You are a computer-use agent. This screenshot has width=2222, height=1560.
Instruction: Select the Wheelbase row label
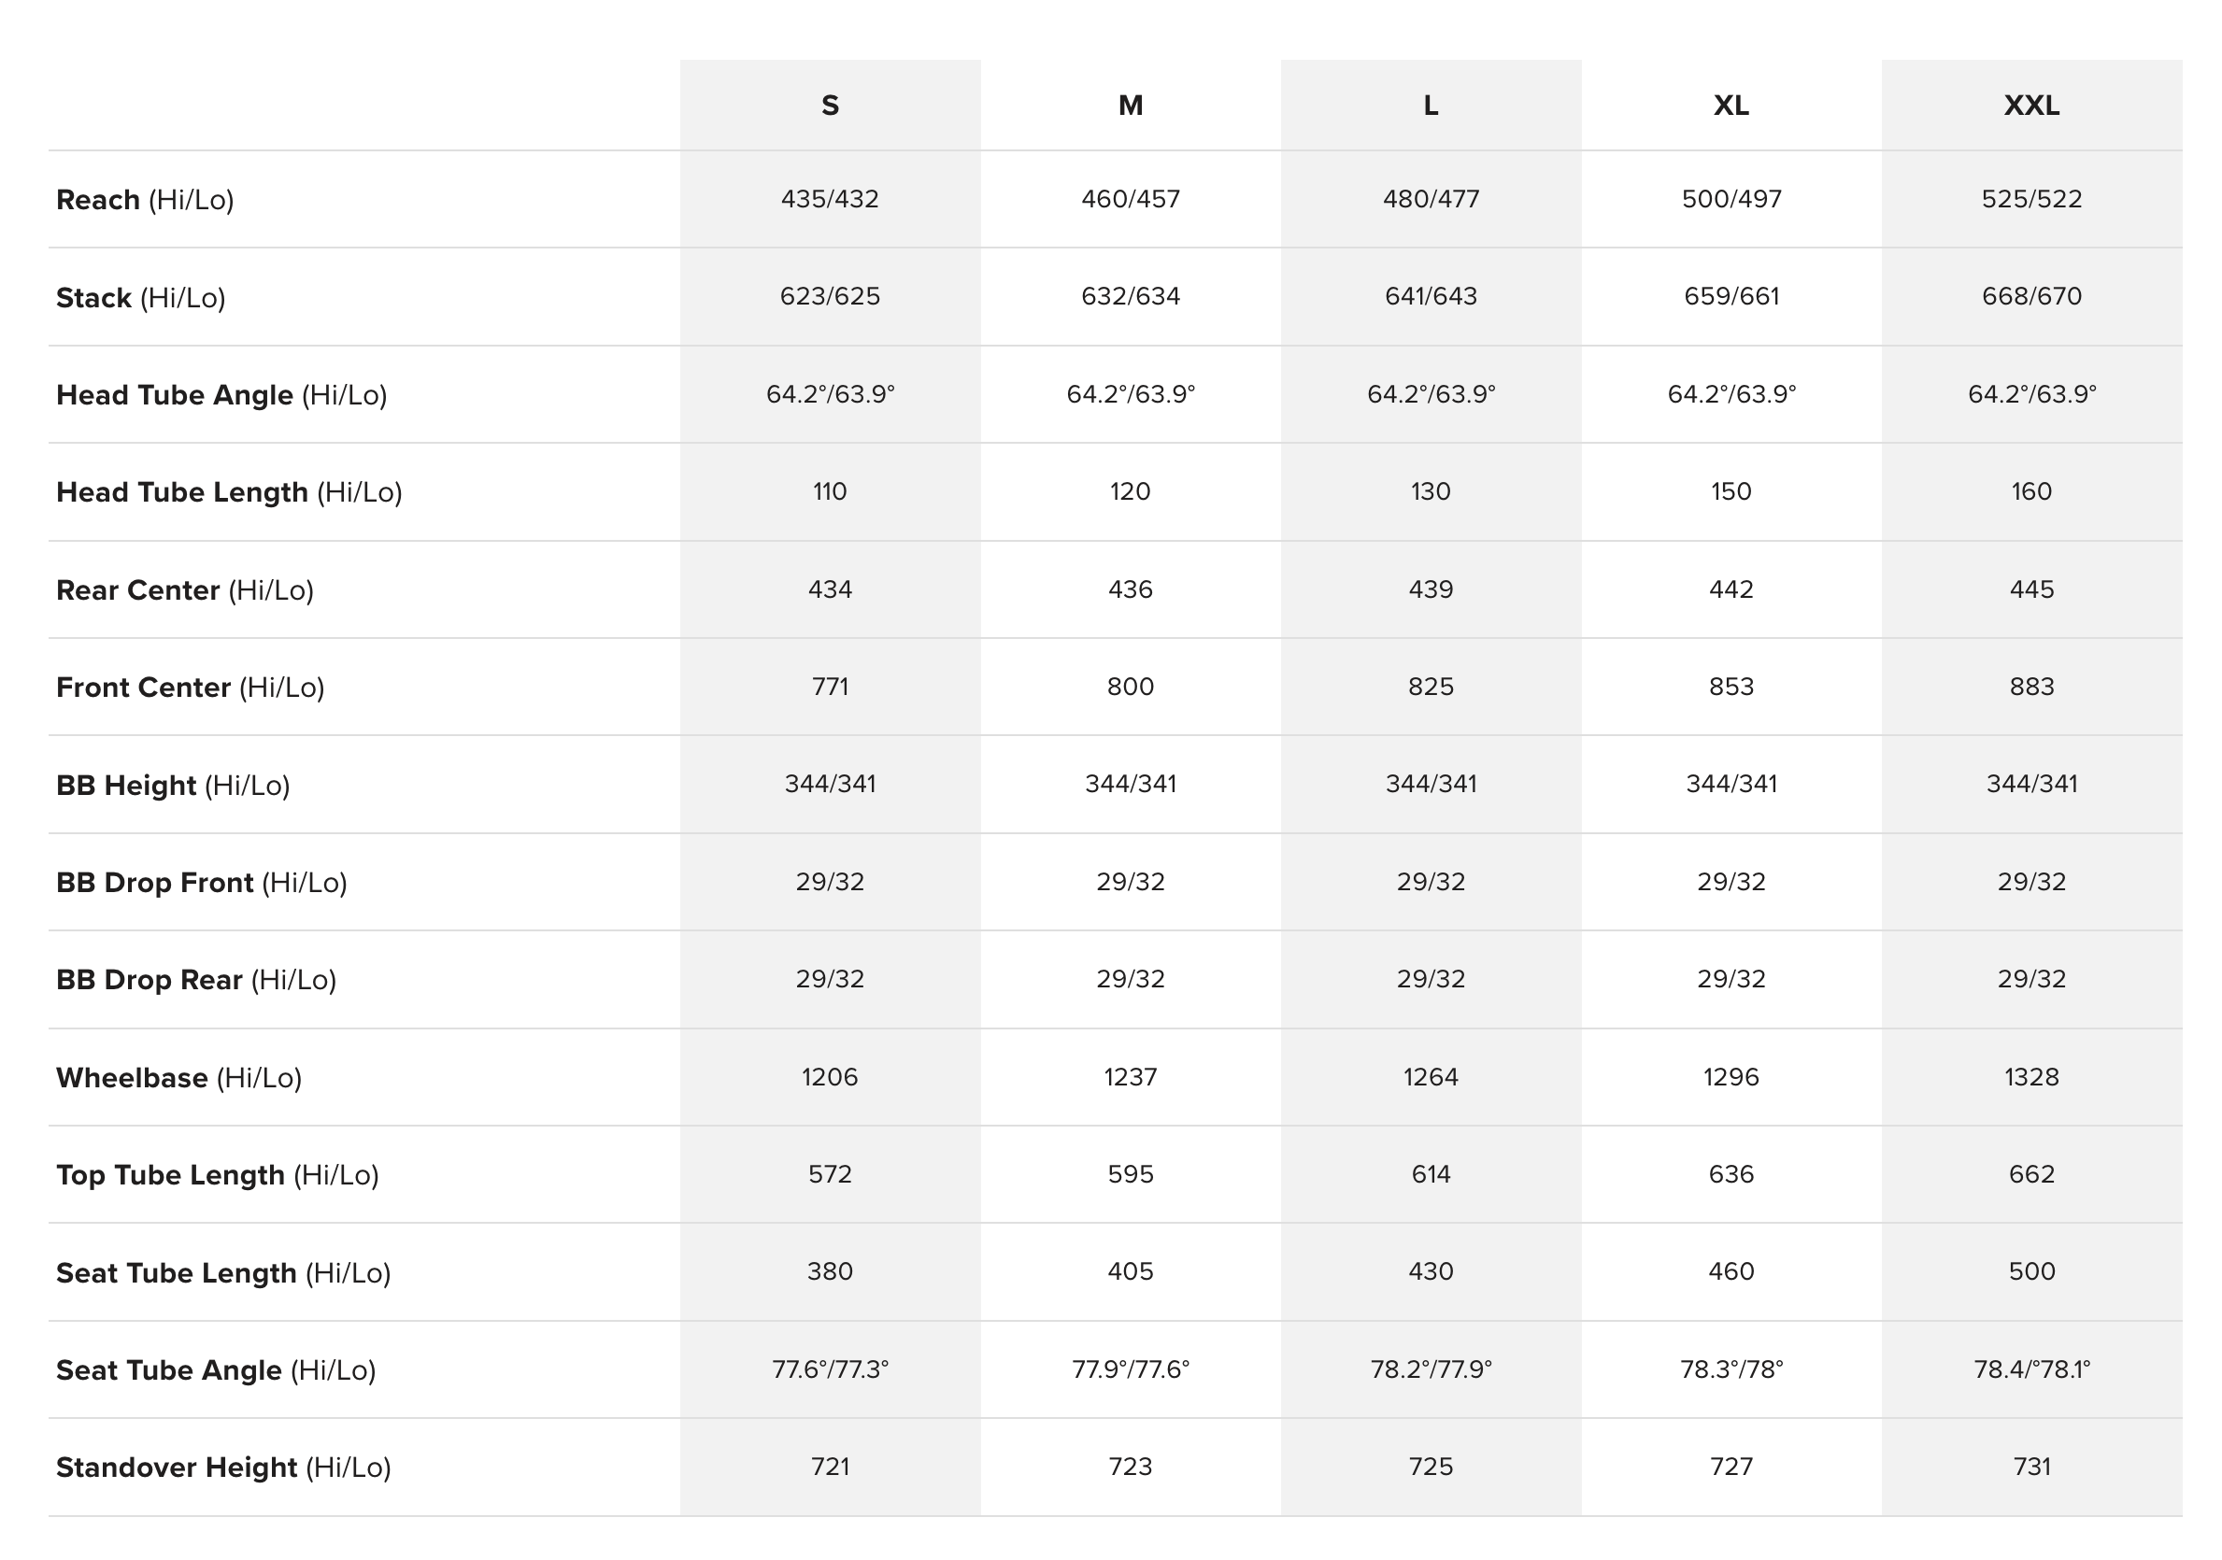pos(178,1077)
